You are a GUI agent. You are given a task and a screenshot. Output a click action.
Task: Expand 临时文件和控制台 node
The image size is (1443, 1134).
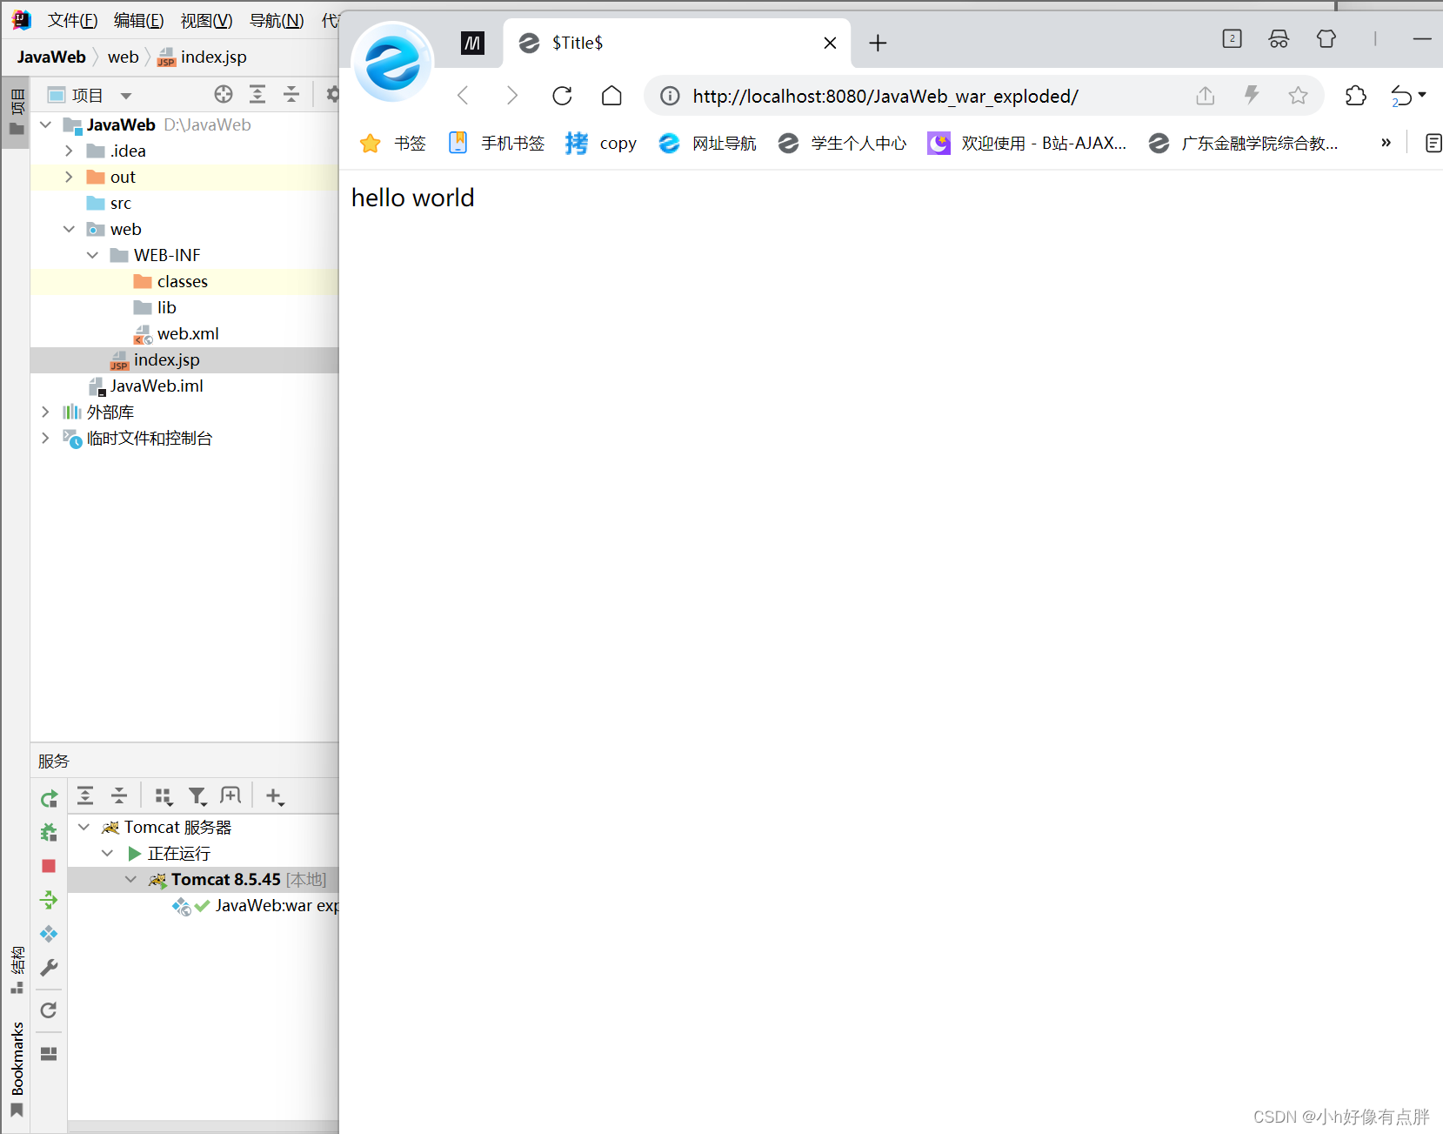point(45,438)
